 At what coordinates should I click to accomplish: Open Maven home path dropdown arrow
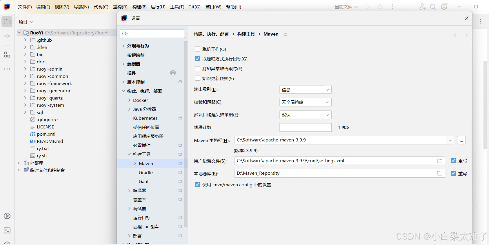click(450, 140)
